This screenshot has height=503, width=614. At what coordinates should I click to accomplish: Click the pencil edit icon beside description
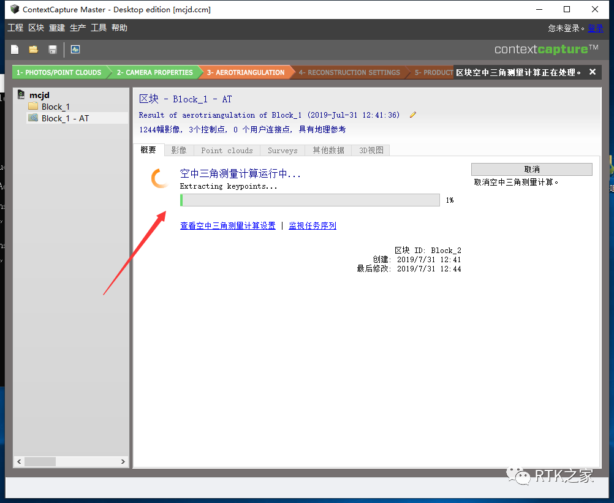point(413,115)
